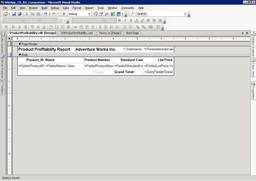Open the Solution Explorer side tab
256x181 pixels.
point(253,44)
